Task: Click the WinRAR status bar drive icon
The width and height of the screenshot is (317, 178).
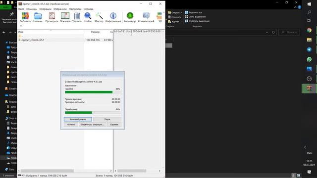Action: [x=19, y=176]
